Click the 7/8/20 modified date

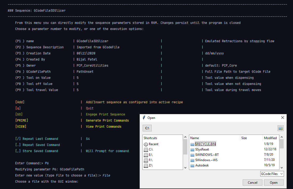269,154
